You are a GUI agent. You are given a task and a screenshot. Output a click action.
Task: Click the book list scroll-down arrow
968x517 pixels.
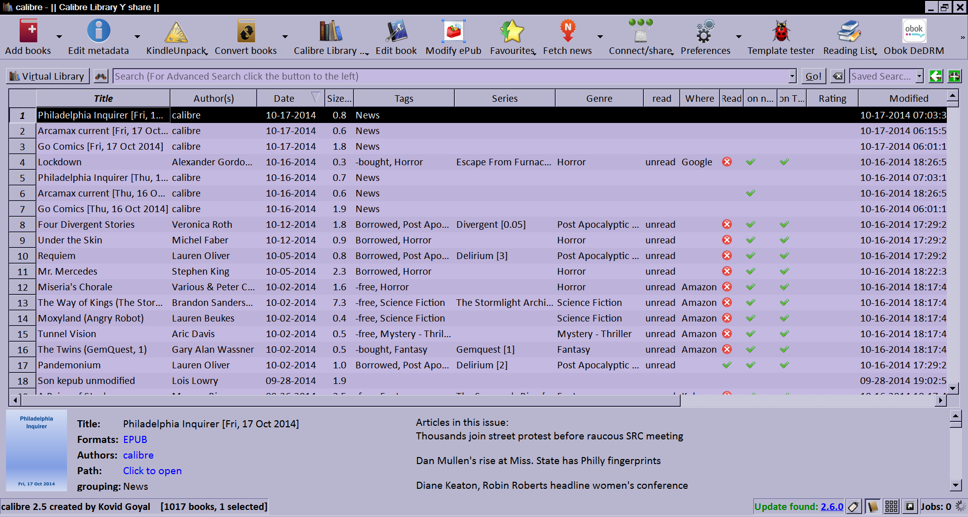tap(952, 388)
